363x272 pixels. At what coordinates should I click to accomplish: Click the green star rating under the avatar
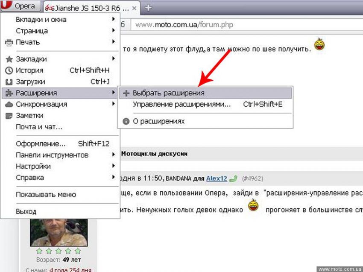point(59,251)
